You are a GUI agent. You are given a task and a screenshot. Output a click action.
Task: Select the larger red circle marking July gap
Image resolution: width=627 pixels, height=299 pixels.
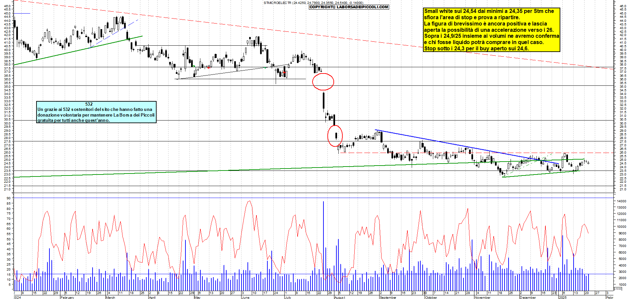[x=323, y=82]
